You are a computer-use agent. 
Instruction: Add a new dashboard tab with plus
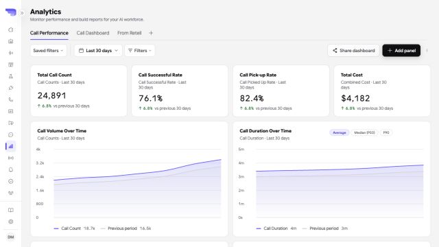pos(151,33)
